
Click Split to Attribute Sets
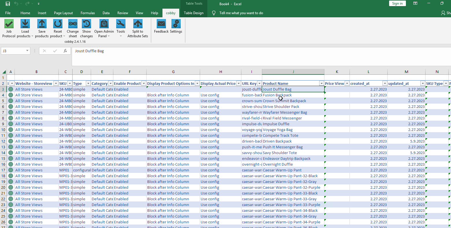(x=138, y=28)
